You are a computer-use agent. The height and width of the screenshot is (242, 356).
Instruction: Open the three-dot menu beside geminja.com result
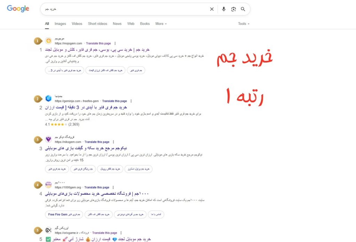(131, 101)
